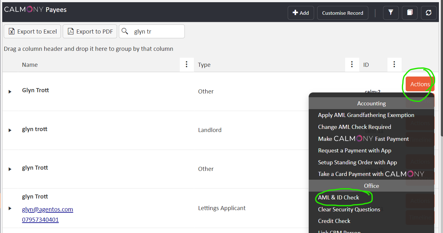Screen dimensions: 443x233
Task: Open Type column options menu
Action: 352,65
